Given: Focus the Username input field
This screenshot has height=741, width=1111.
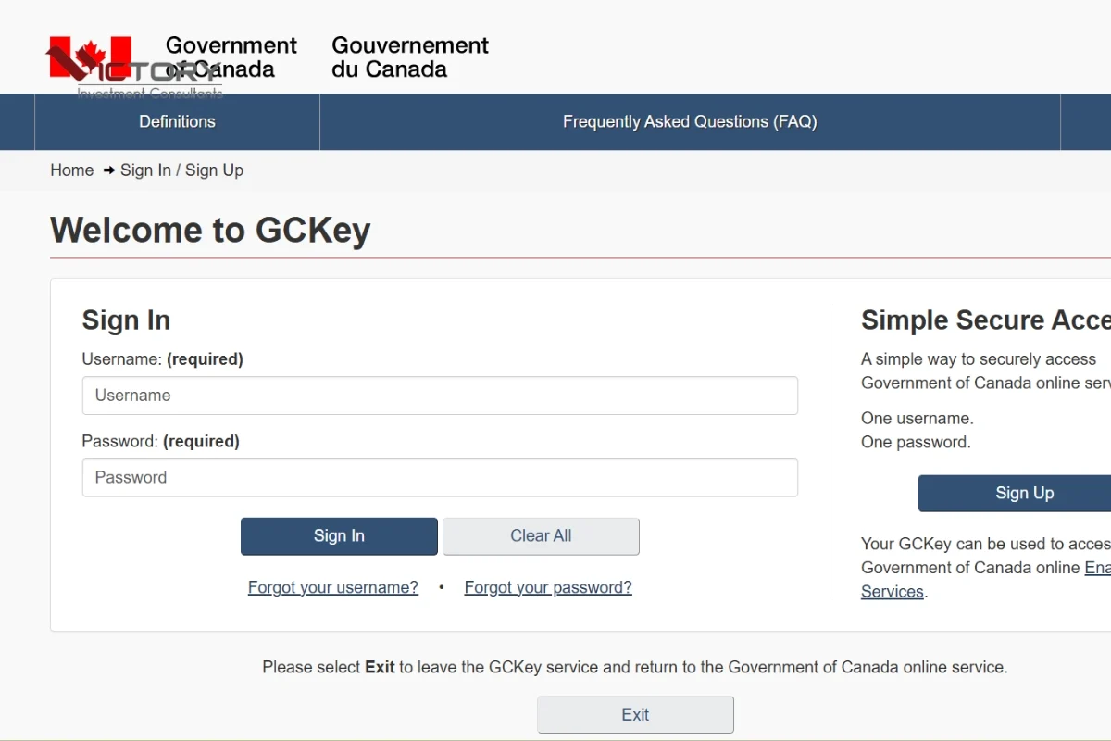Looking at the screenshot, I should 440,396.
